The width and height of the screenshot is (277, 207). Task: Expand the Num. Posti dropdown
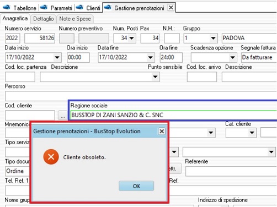click(x=132, y=38)
